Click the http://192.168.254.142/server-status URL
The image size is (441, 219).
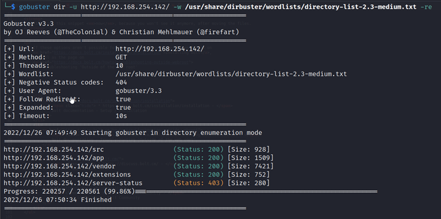pyautogui.click(x=73, y=183)
